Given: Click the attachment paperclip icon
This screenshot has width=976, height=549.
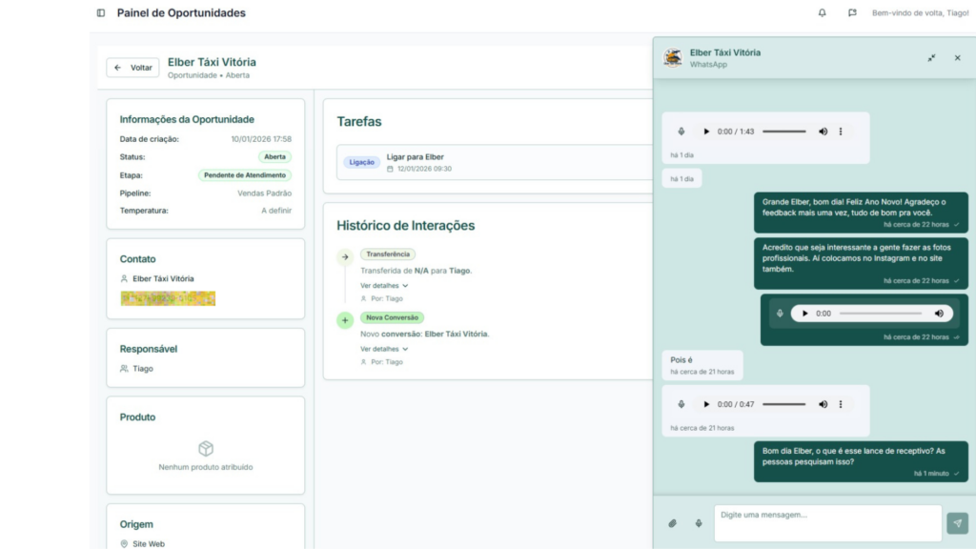Looking at the screenshot, I should coord(672,523).
